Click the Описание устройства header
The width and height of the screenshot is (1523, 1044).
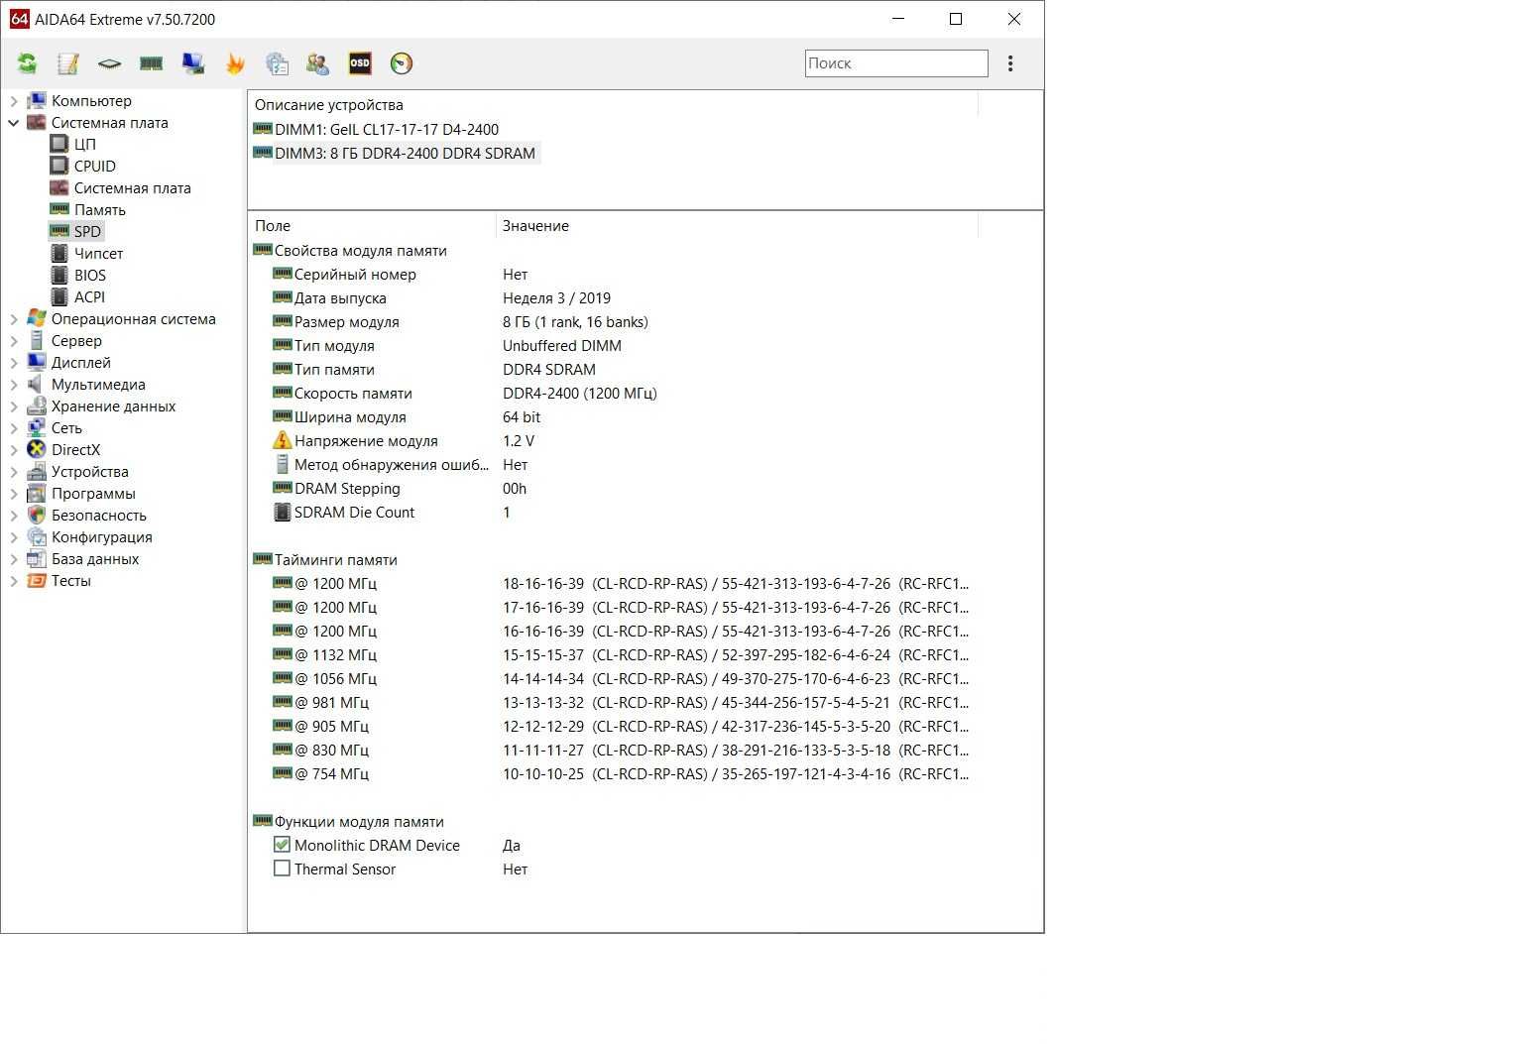click(613, 105)
